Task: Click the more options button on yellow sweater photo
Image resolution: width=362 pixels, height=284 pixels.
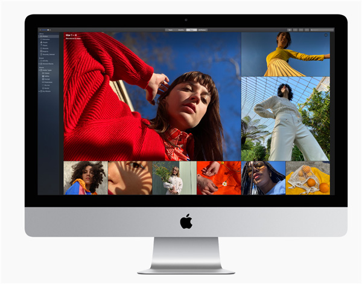Action: pyautogui.click(x=326, y=36)
